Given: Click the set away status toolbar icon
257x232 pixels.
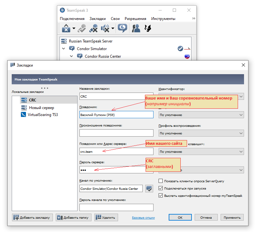Looking at the screenshot, I should [x=122, y=28].
